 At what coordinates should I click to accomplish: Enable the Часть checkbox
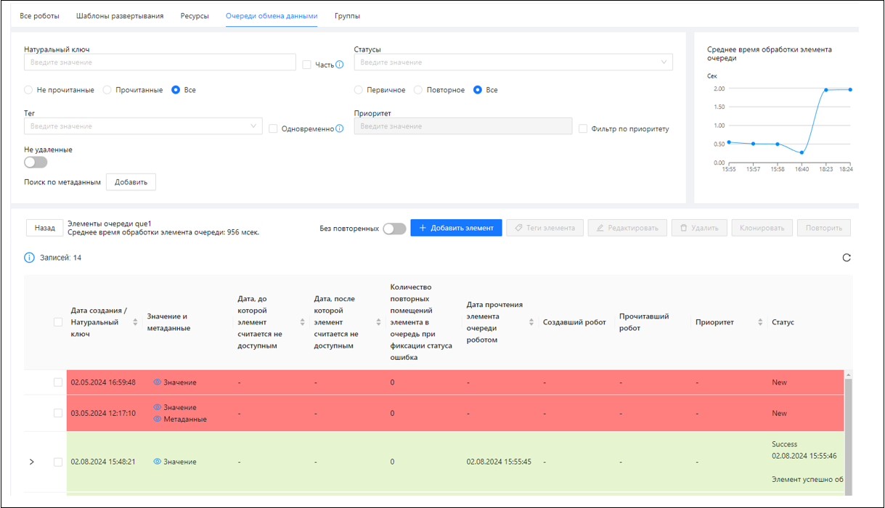click(x=307, y=65)
